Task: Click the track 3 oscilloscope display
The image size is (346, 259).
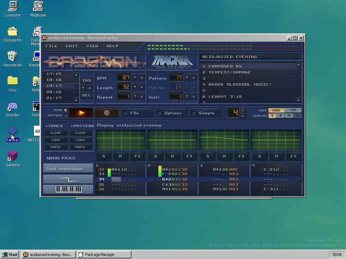Action: 224,140
